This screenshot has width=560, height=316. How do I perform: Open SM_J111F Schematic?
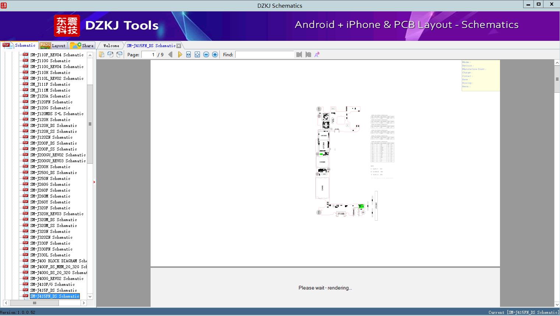(50, 84)
